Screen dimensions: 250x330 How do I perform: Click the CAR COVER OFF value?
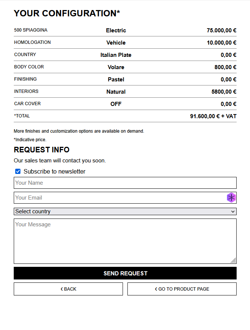116,104
